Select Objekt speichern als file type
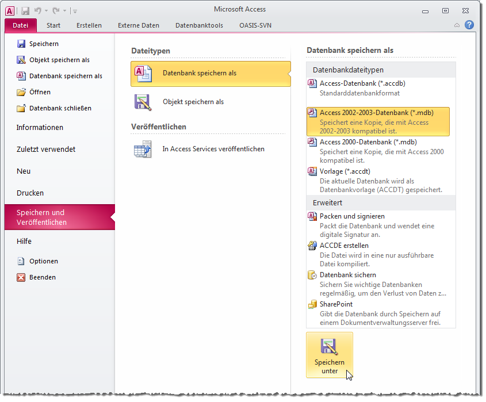Viewport: 486px width, 402px height. (x=193, y=102)
